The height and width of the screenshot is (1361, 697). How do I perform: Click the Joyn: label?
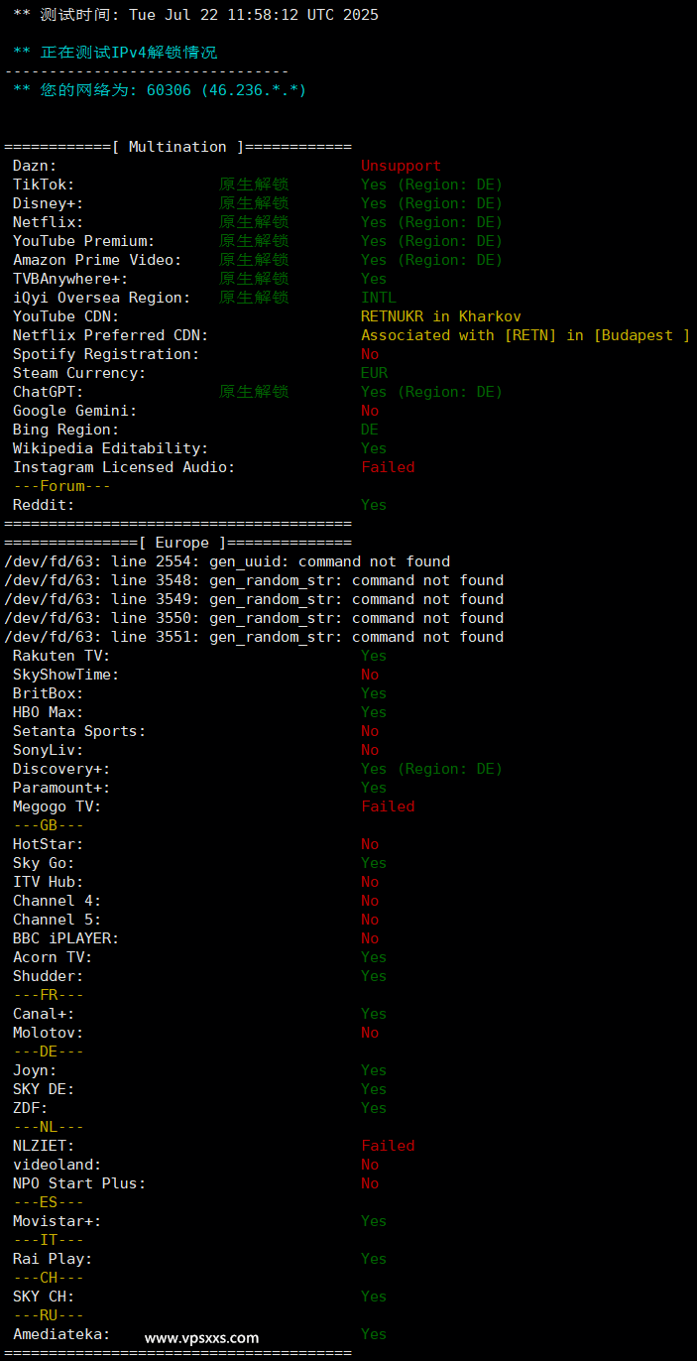coord(35,1070)
